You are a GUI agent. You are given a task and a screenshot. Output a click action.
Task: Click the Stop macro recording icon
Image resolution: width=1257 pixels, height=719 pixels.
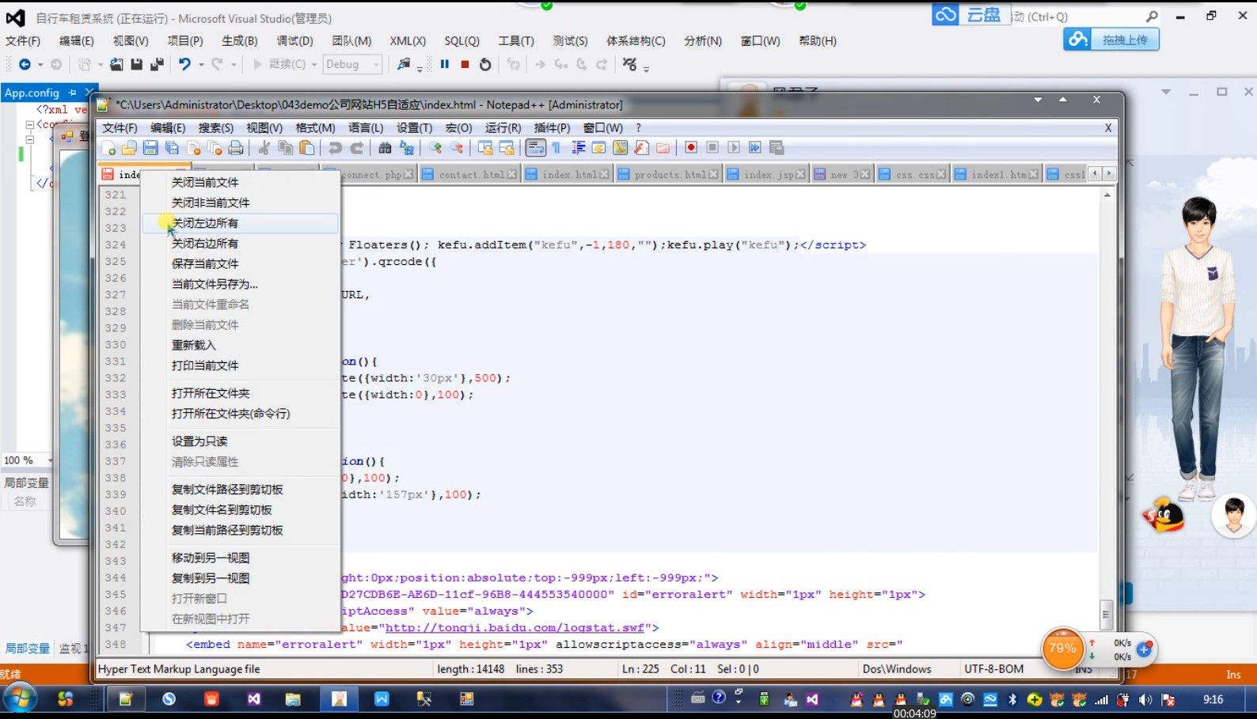tap(712, 148)
